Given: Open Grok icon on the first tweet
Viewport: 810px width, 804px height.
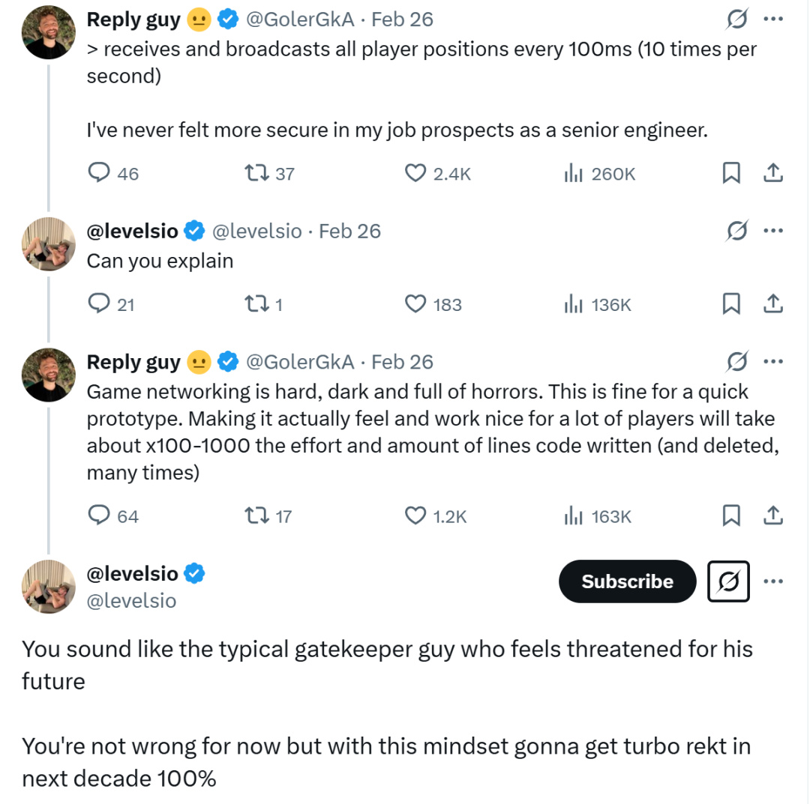Looking at the screenshot, I should pyautogui.click(x=737, y=19).
